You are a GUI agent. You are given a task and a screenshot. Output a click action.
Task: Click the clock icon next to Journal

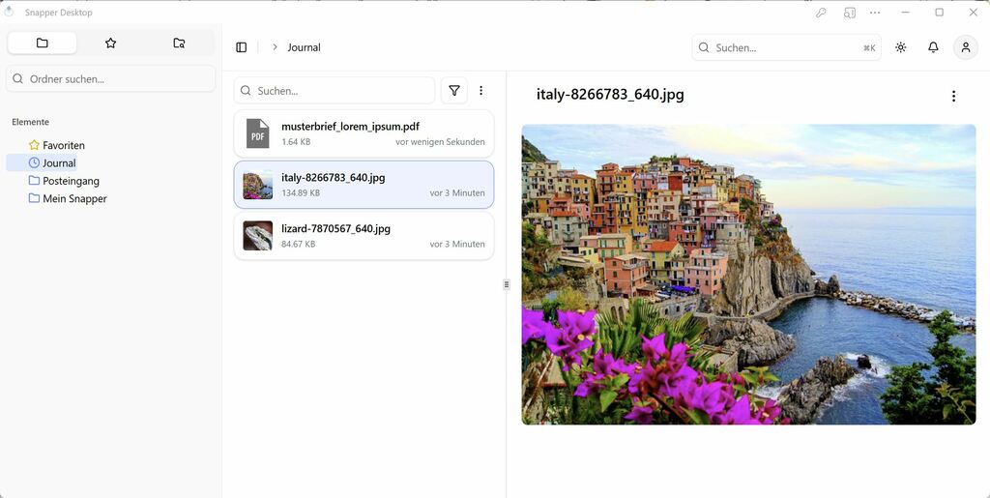[34, 162]
